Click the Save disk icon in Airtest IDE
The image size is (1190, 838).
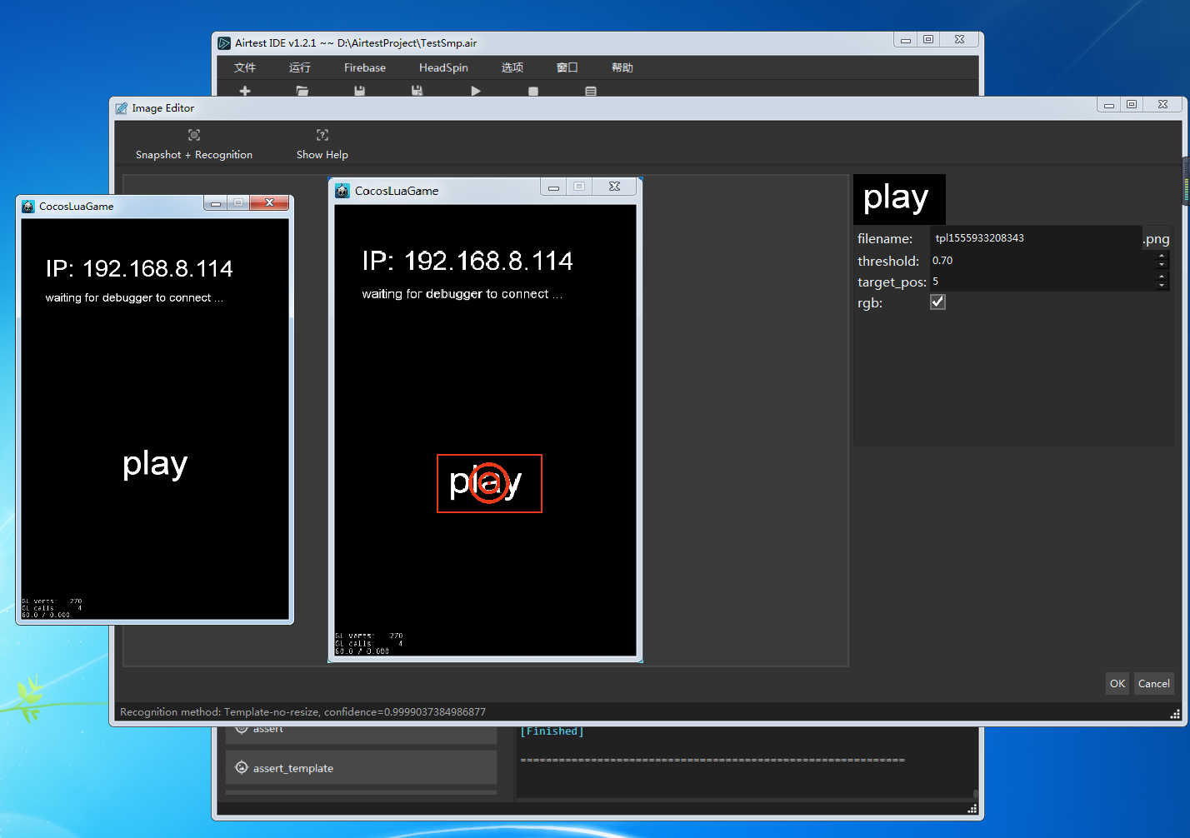coord(360,91)
